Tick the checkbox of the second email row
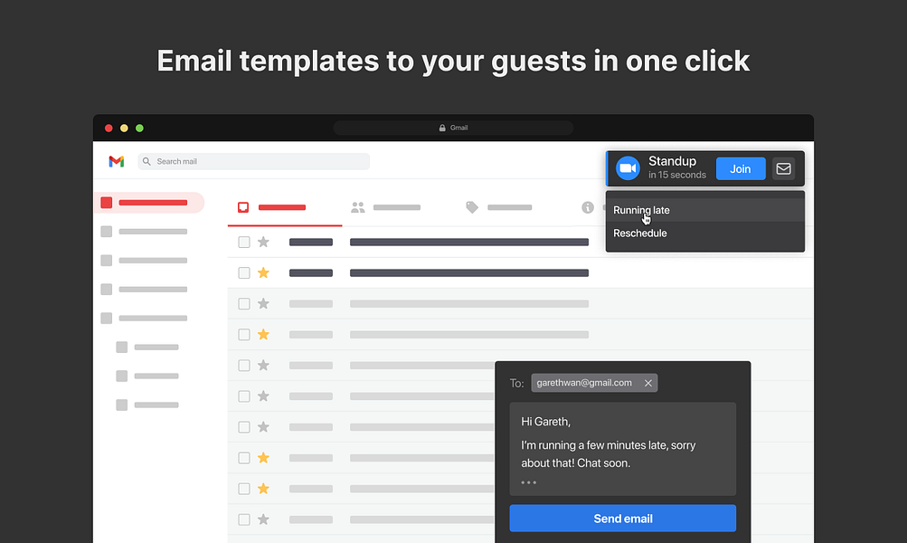This screenshot has height=543, width=907. click(x=244, y=272)
